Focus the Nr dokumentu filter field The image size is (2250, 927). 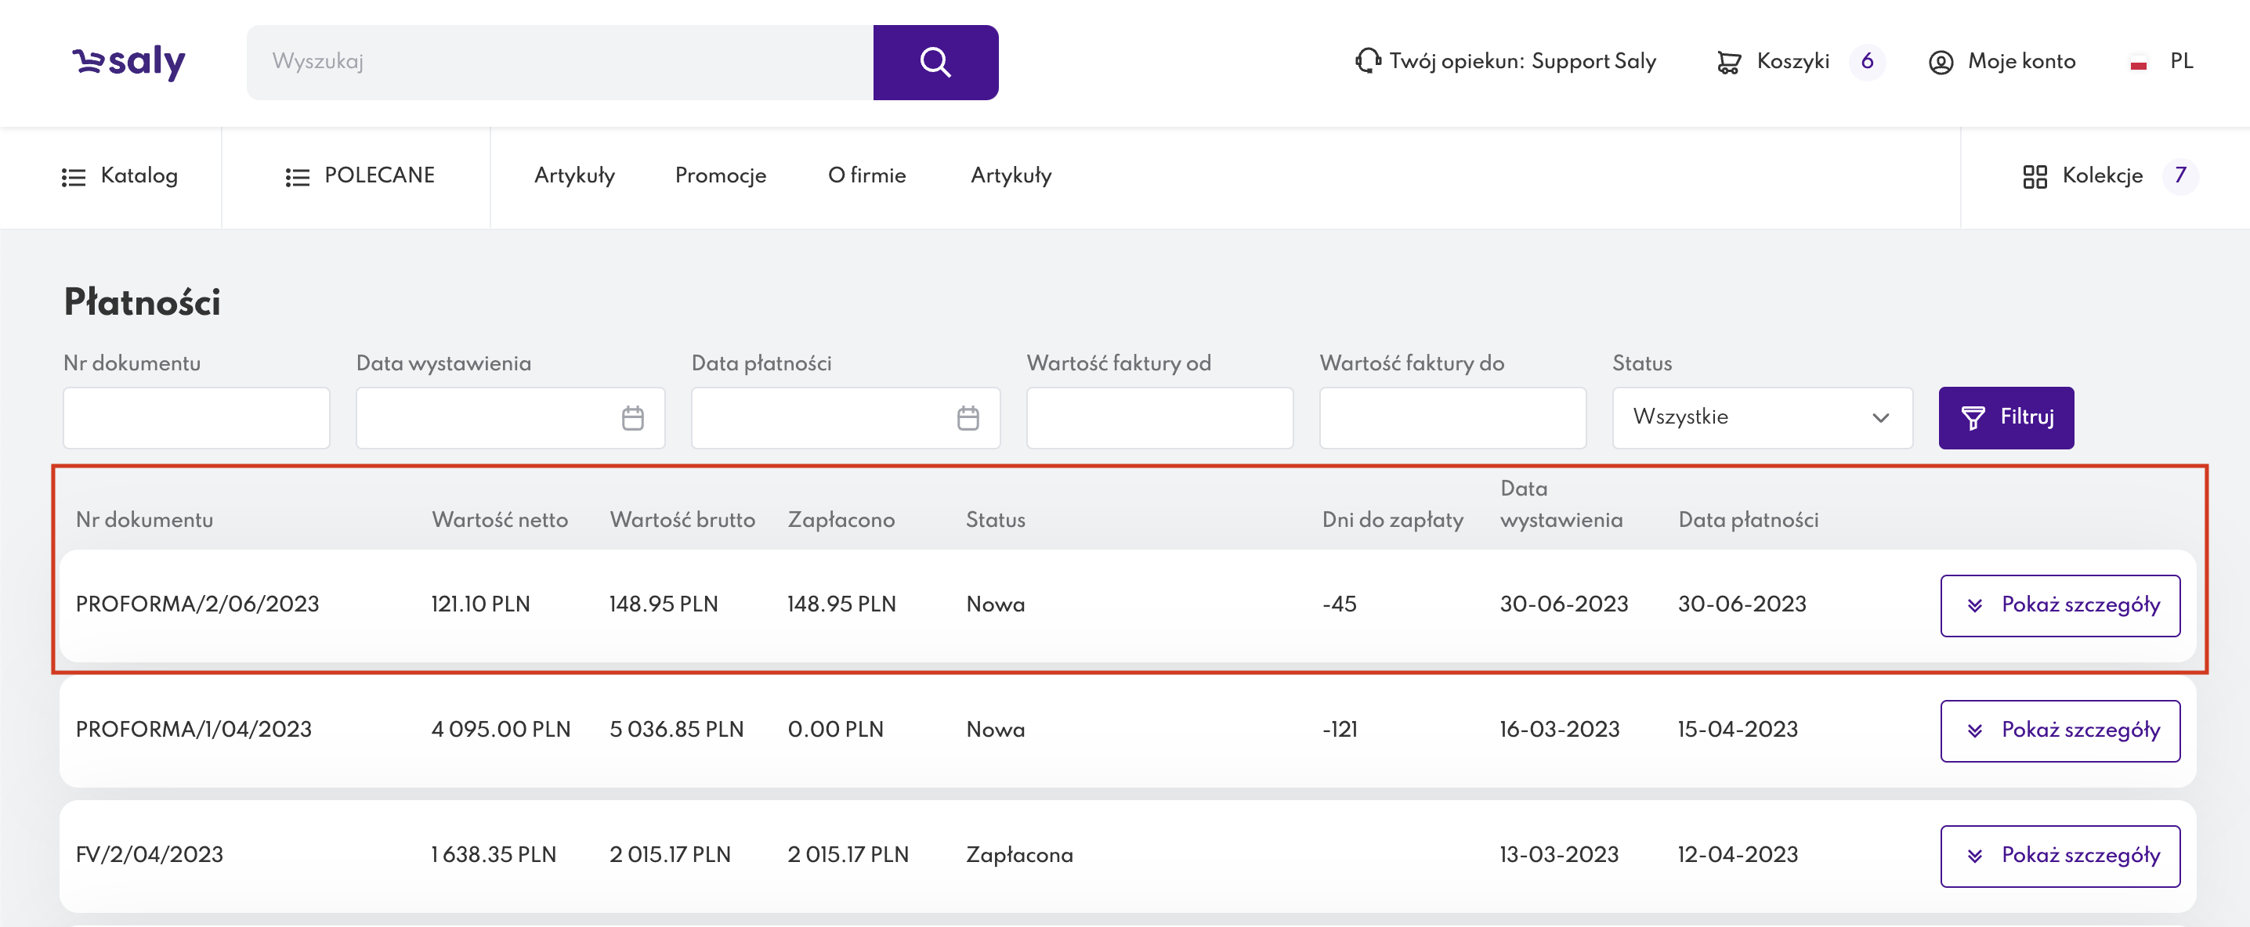pyautogui.click(x=196, y=418)
